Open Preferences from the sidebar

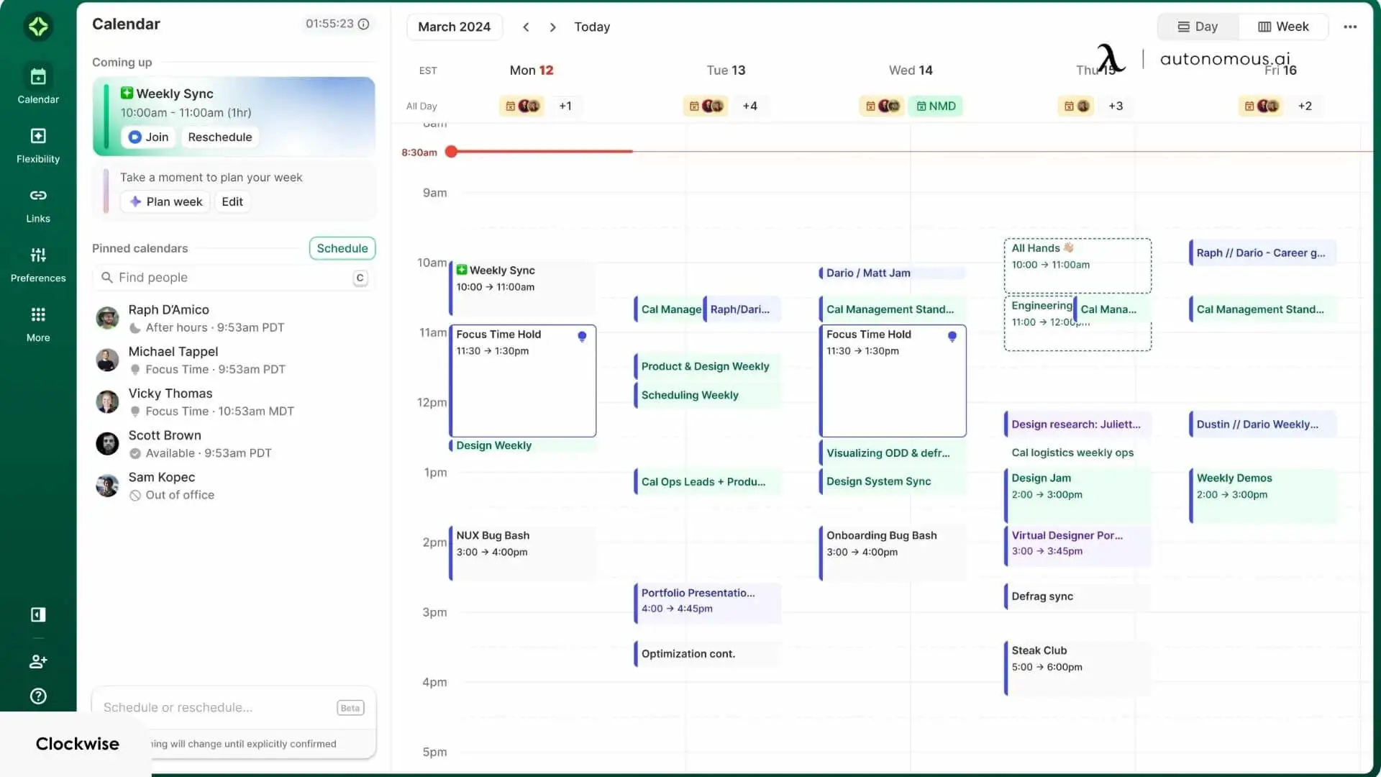tap(37, 263)
